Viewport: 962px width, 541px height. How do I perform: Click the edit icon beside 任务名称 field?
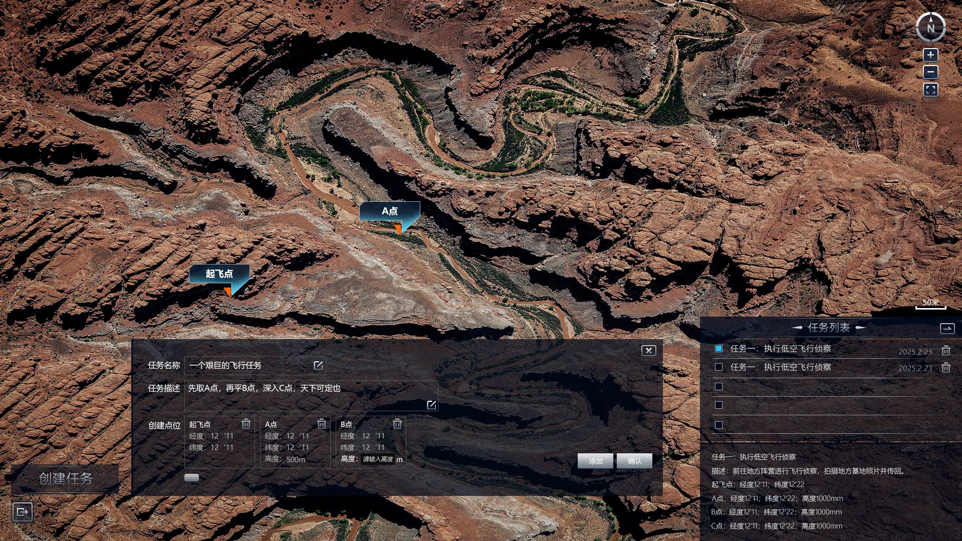pos(318,365)
